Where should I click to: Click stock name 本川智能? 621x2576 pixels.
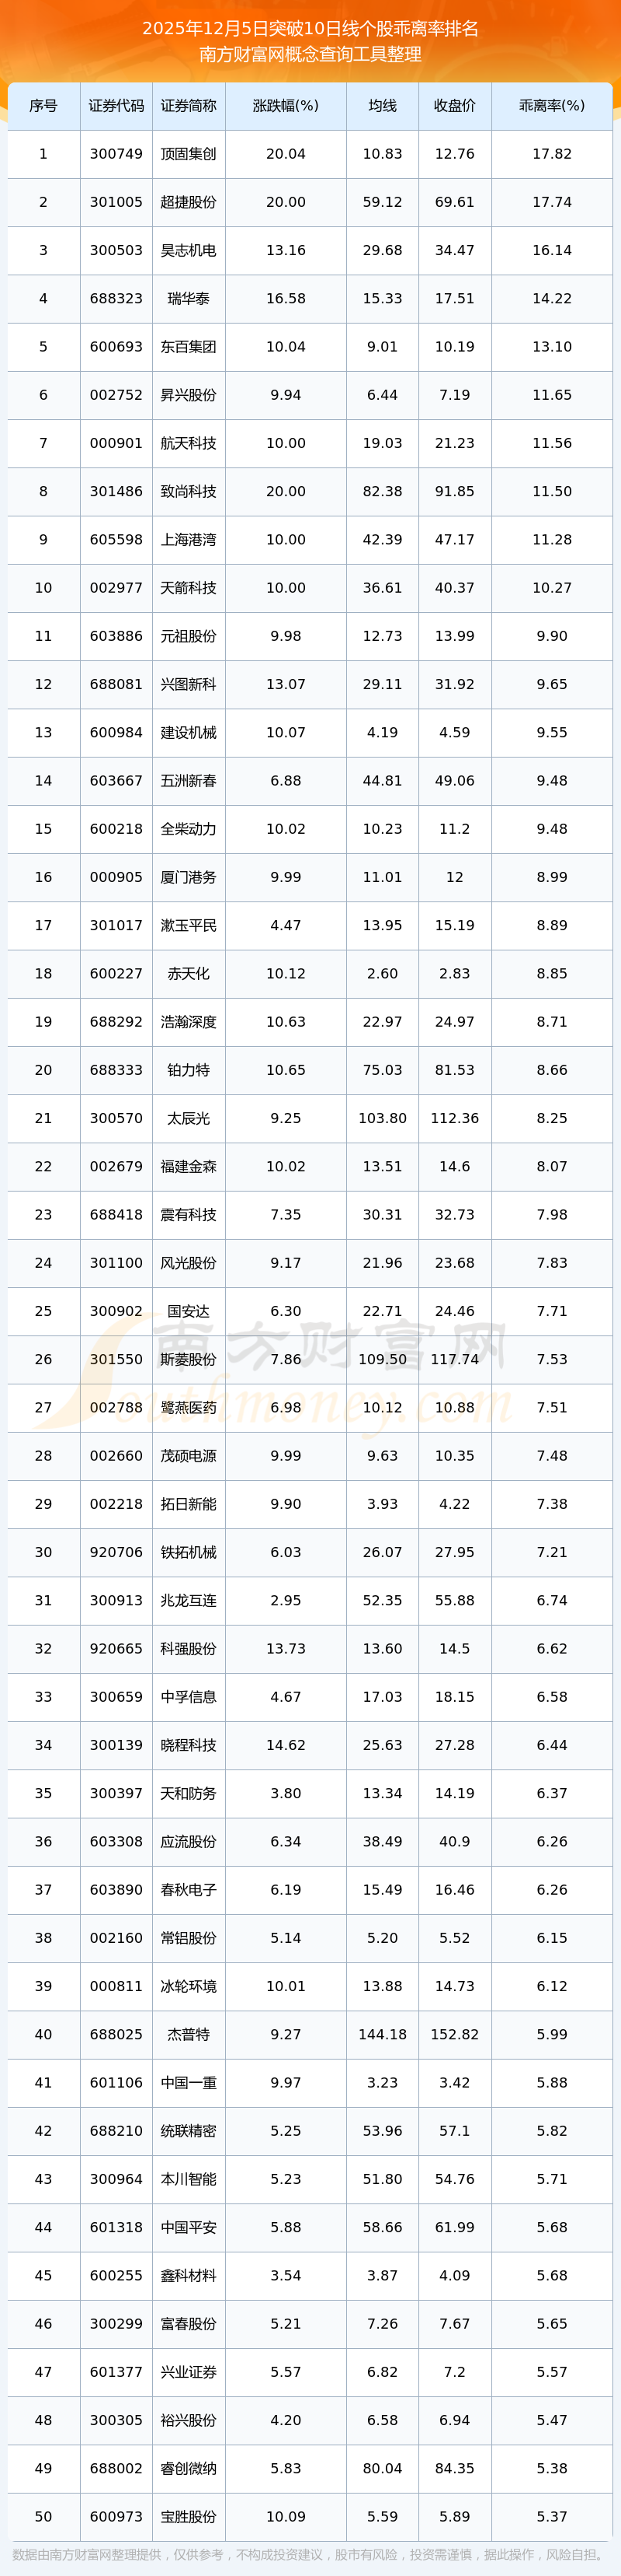[189, 2178]
